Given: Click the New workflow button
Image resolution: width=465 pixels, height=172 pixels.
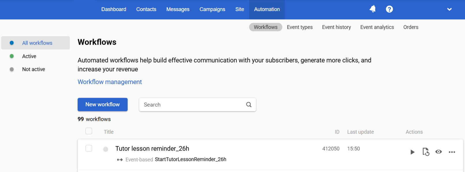Looking at the screenshot, I should tap(102, 104).
